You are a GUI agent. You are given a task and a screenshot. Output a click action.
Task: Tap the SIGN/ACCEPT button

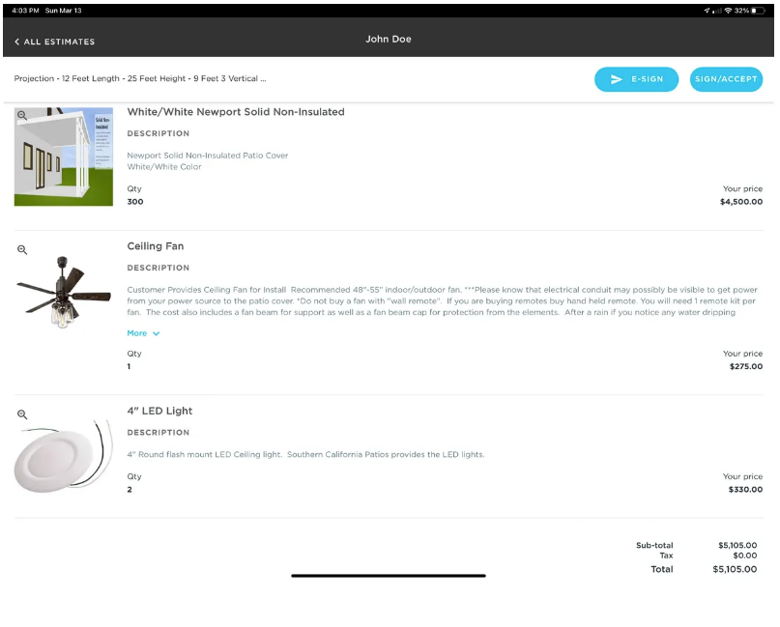pyautogui.click(x=726, y=79)
